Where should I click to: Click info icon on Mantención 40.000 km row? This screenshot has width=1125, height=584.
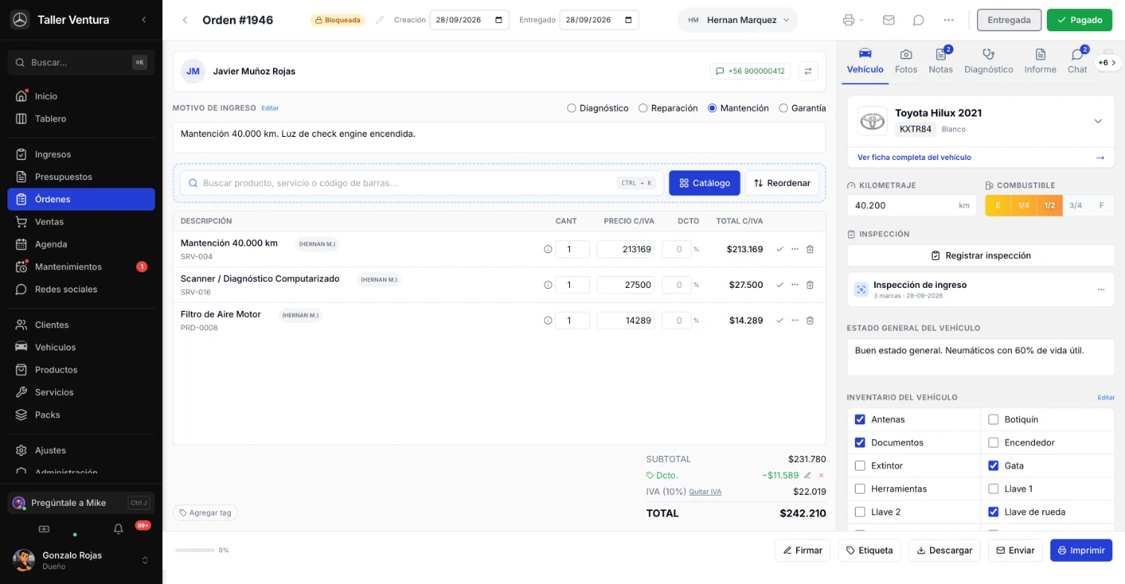(x=548, y=249)
